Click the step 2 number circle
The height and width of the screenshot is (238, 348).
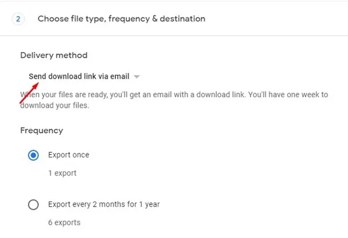(x=18, y=19)
